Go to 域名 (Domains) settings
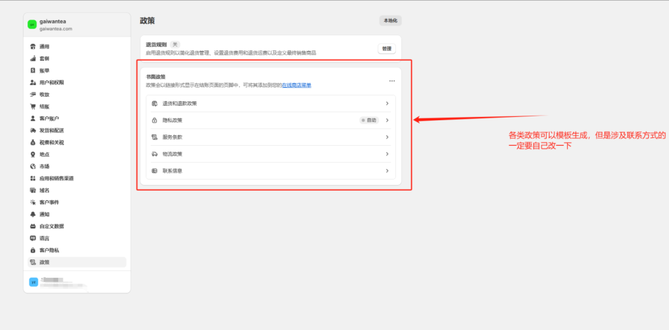The width and height of the screenshot is (669, 330). click(x=44, y=190)
